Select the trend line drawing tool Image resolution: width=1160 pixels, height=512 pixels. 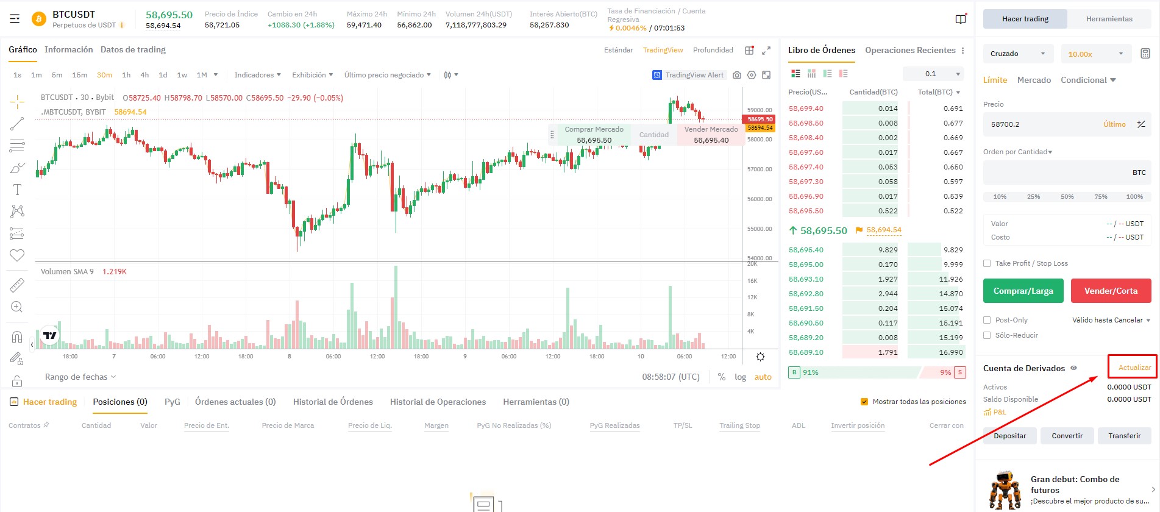coord(17,124)
